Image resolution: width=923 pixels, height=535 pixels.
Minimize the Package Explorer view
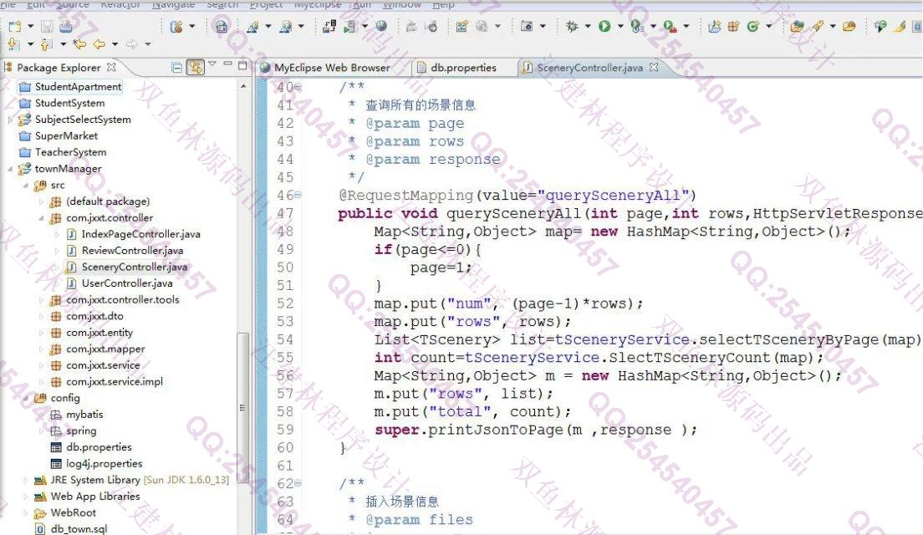pos(227,64)
